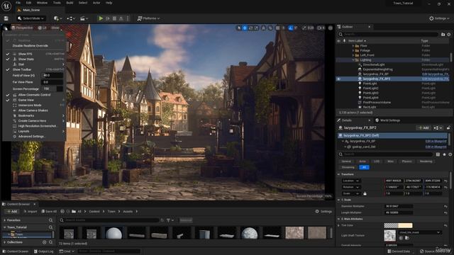Open the Platforms dropdown
The image size is (454, 255).
(148, 18)
